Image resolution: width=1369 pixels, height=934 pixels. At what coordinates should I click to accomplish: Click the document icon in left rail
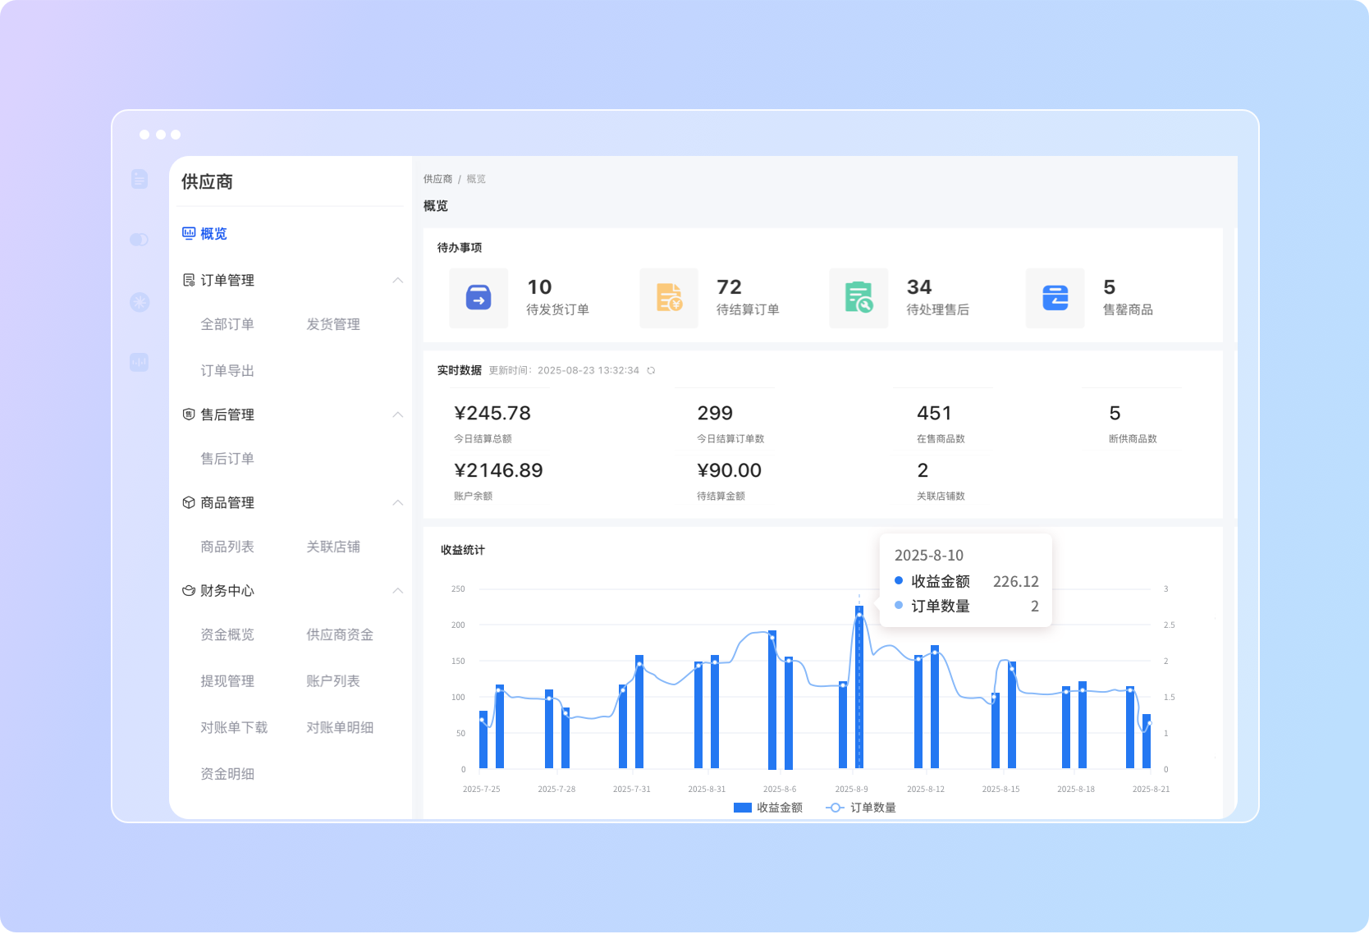coord(140,179)
